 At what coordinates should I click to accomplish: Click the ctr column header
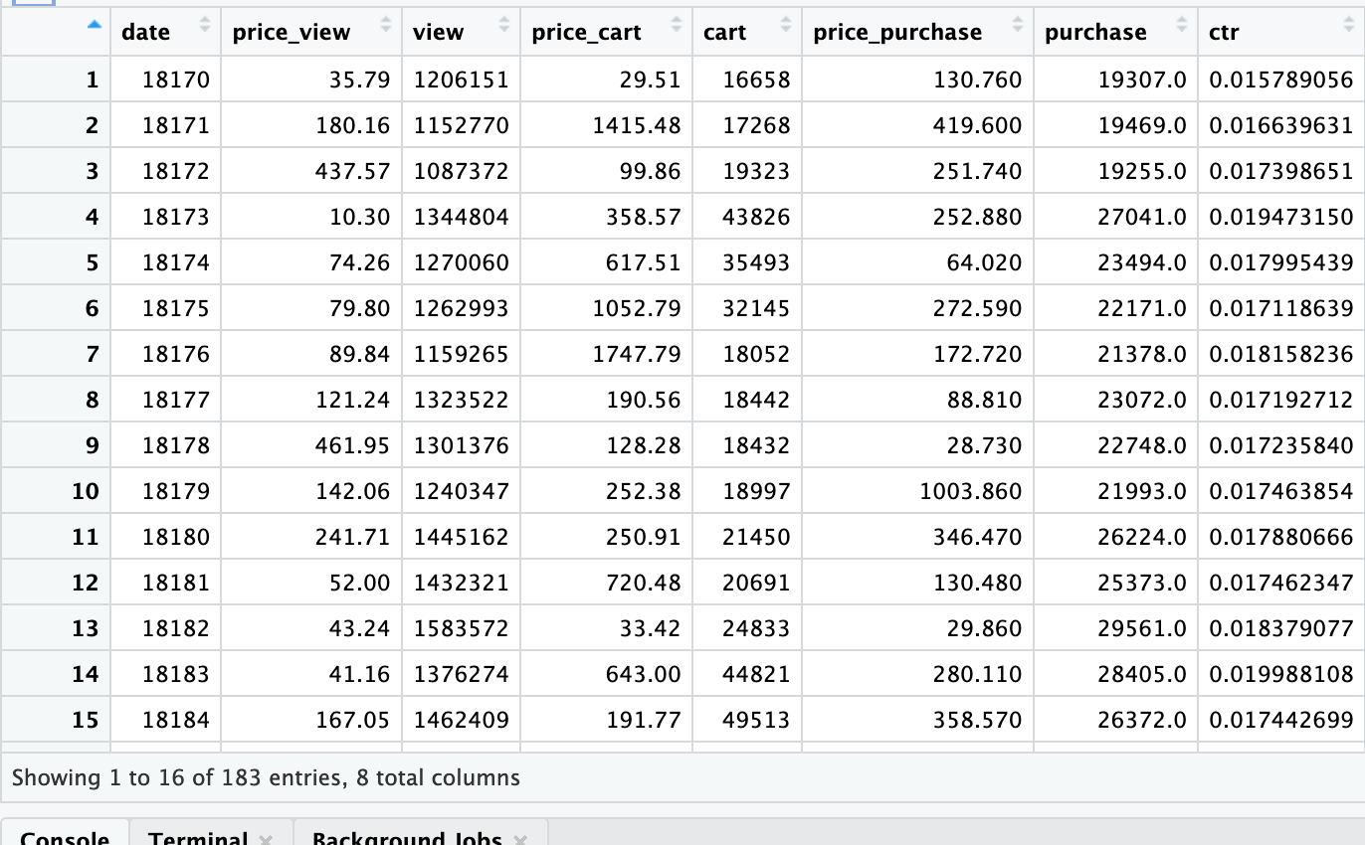point(1225,32)
